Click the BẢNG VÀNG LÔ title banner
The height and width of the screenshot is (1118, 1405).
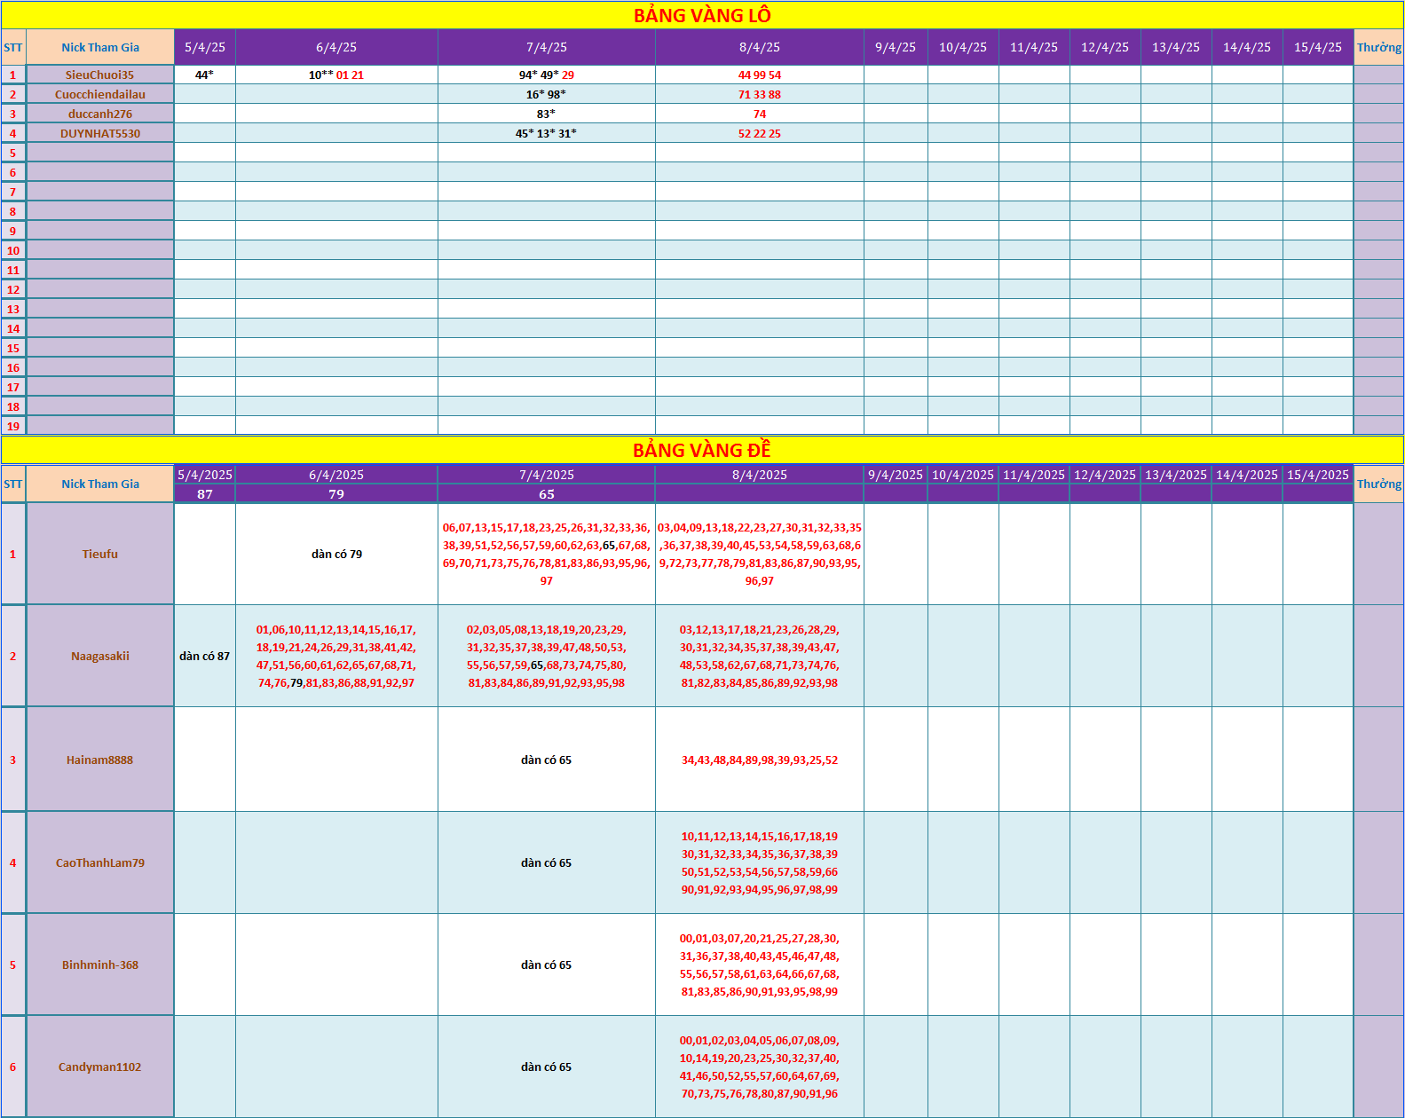click(x=702, y=15)
